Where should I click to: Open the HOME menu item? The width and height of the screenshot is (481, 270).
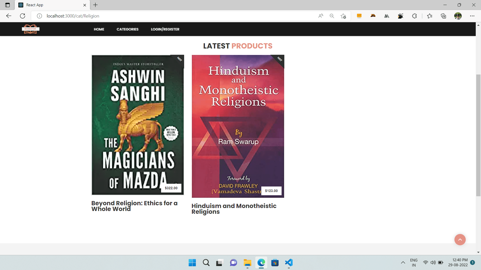[99, 29]
